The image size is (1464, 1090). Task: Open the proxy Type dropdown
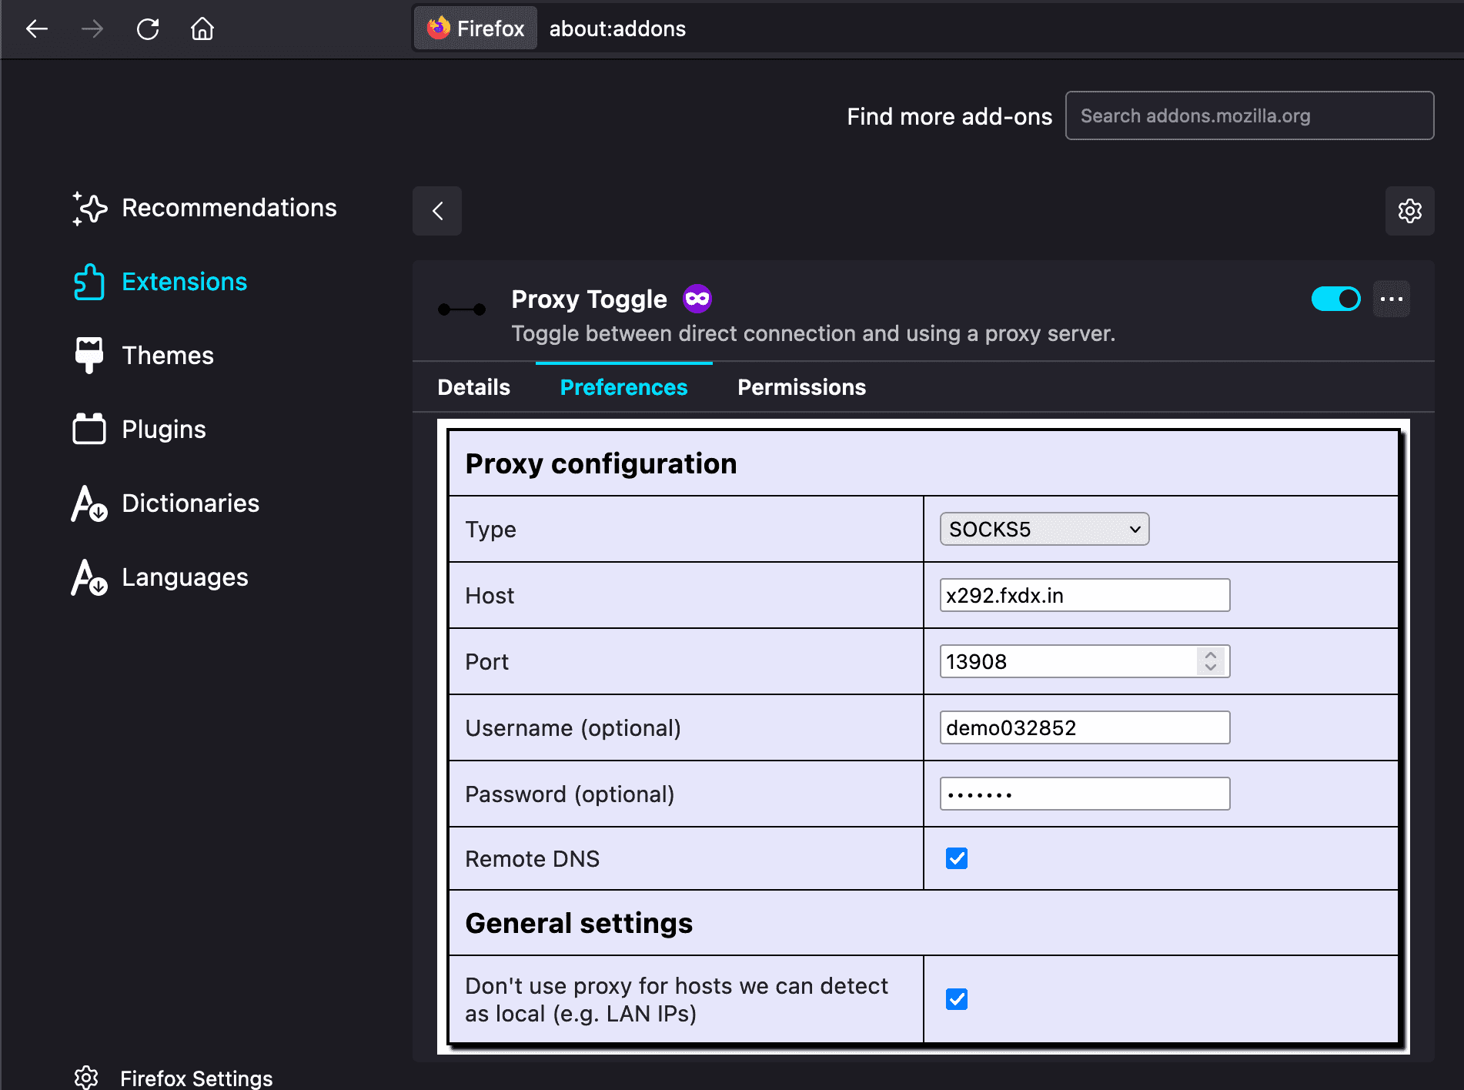coord(1043,529)
